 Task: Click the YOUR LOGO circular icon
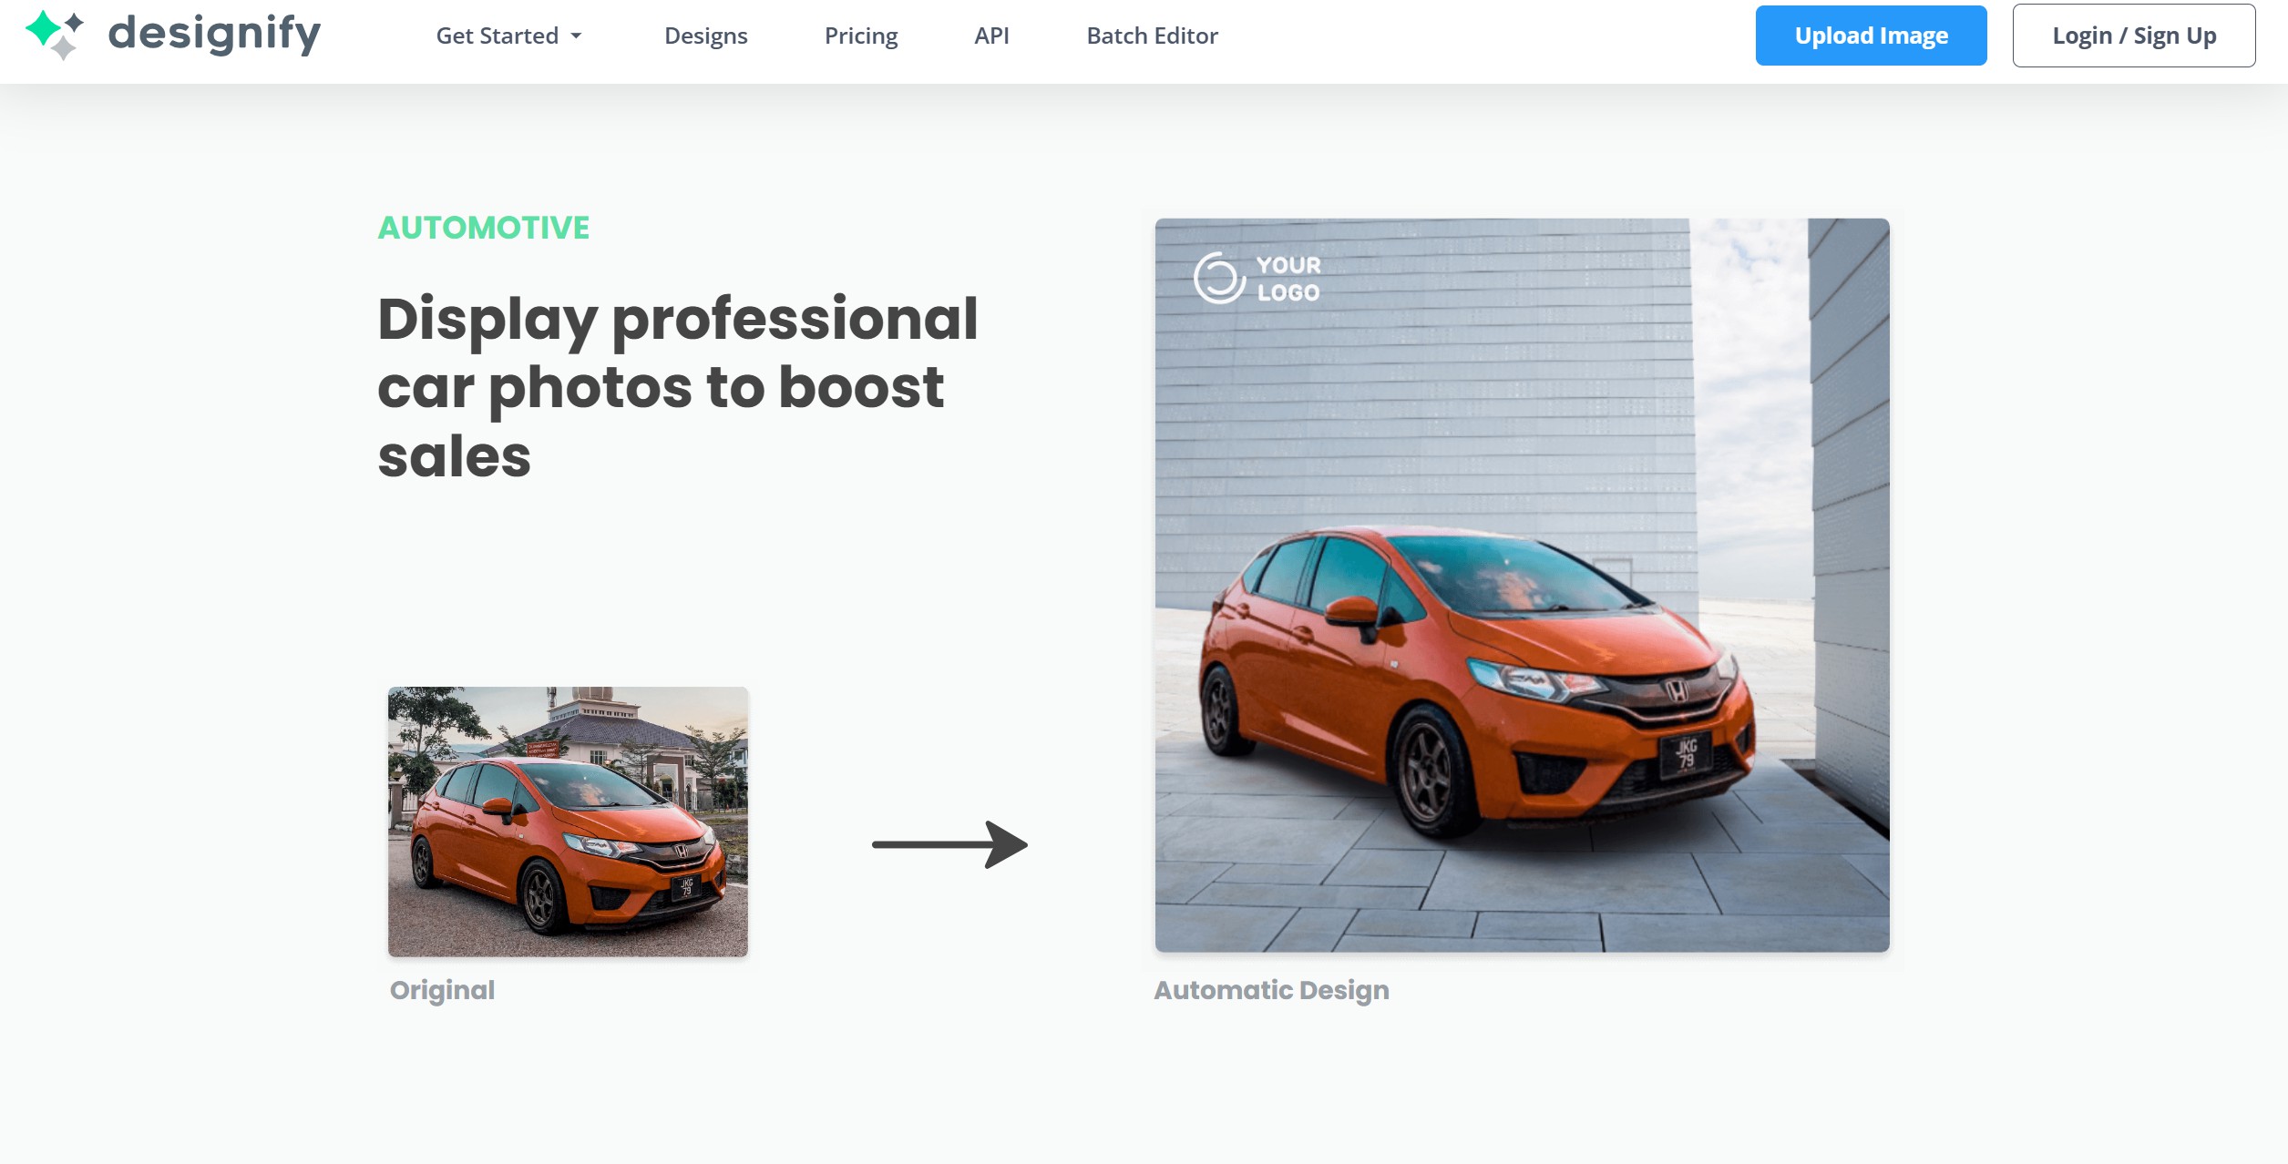pos(1218,278)
